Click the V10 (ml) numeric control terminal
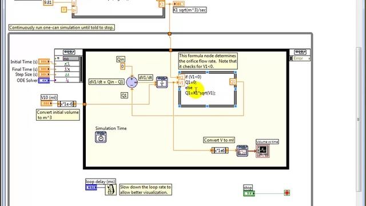366x206 pixels. (46, 103)
